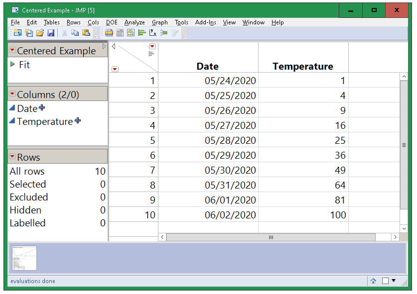Open the rows red triangle in table corner
Viewport: 417px width, 294px height.
click(115, 69)
